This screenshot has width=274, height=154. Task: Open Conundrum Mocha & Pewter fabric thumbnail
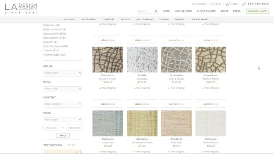click(x=108, y=59)
